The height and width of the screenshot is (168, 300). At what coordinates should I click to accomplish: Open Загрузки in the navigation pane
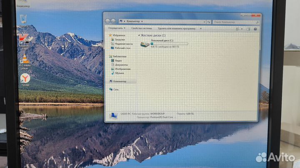click(120, 40)
